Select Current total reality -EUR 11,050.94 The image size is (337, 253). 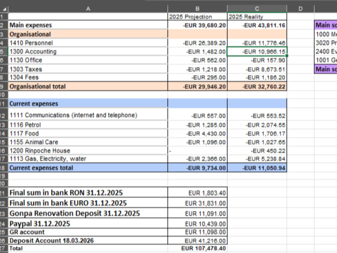(257, 168)
